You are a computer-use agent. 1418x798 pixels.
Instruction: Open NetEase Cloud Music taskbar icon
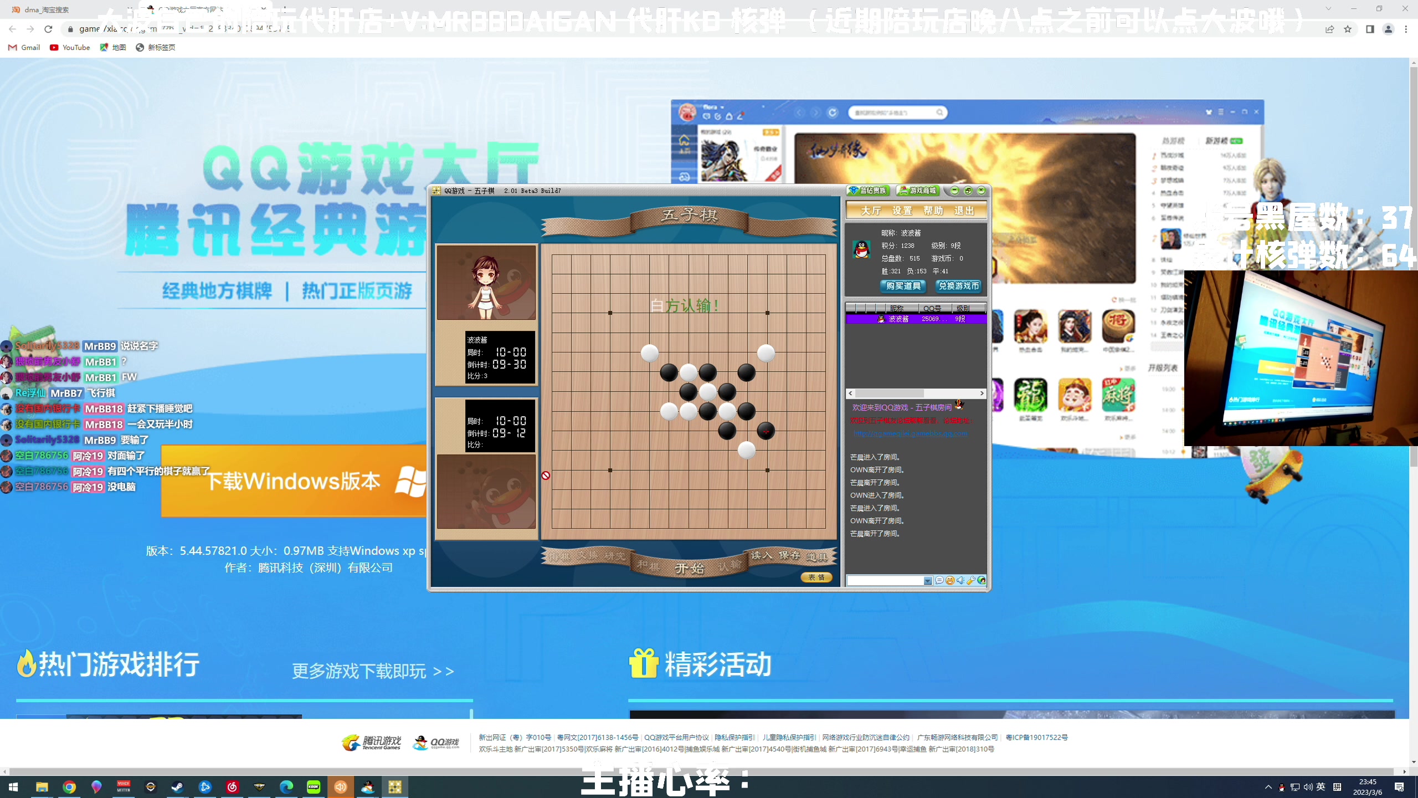[232, 787]
